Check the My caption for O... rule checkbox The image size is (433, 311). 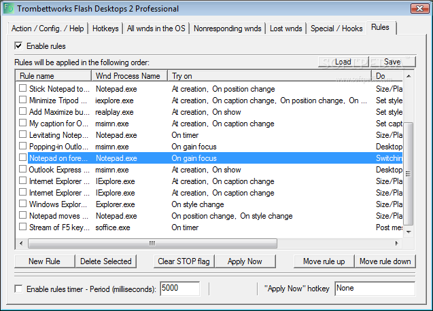[22, 123]
